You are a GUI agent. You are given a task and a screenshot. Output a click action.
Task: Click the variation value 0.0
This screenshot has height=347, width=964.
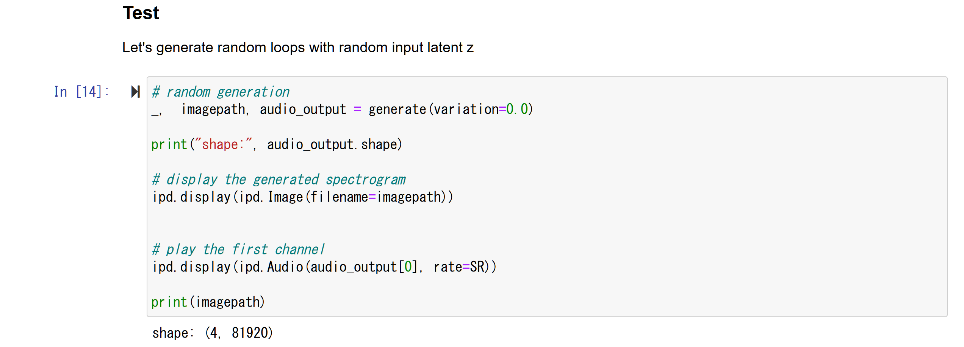pos(517,110)
